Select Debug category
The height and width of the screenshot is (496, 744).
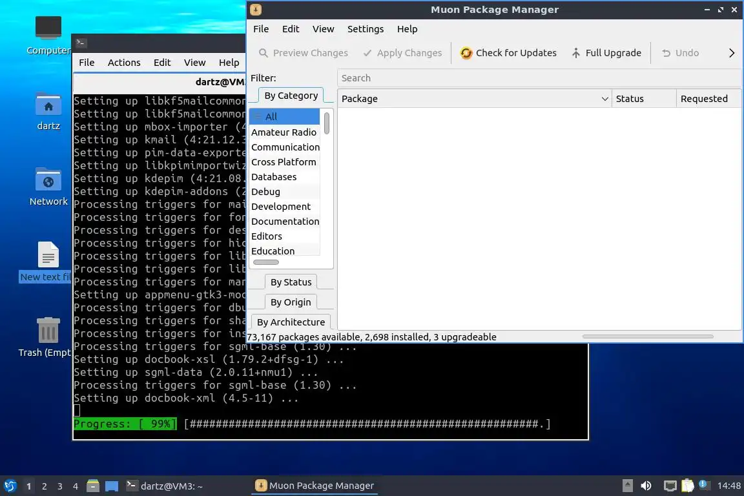[285, 191]
